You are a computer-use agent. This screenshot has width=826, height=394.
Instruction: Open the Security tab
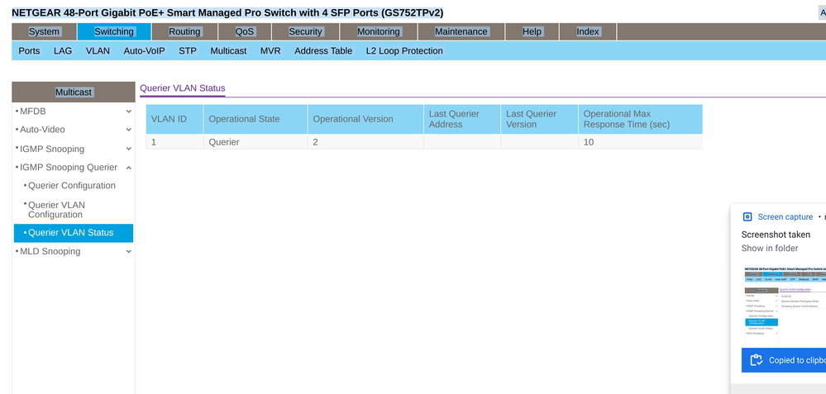click(305, 31)
